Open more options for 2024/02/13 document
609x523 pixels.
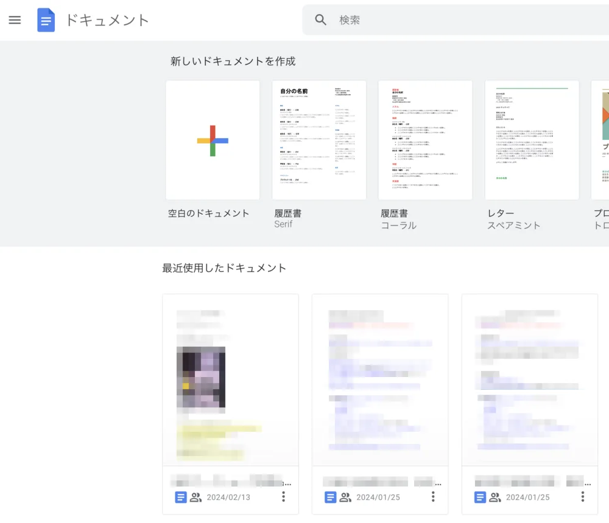(x=284, y=497)
